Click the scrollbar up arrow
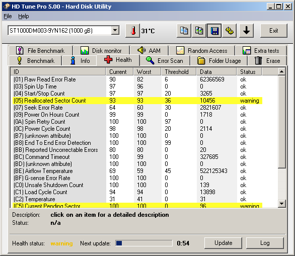The width and height of the screenshot is (295, 256). [x=281, y=71]
